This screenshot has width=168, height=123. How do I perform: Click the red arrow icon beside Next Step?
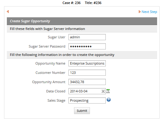point(139,12)
